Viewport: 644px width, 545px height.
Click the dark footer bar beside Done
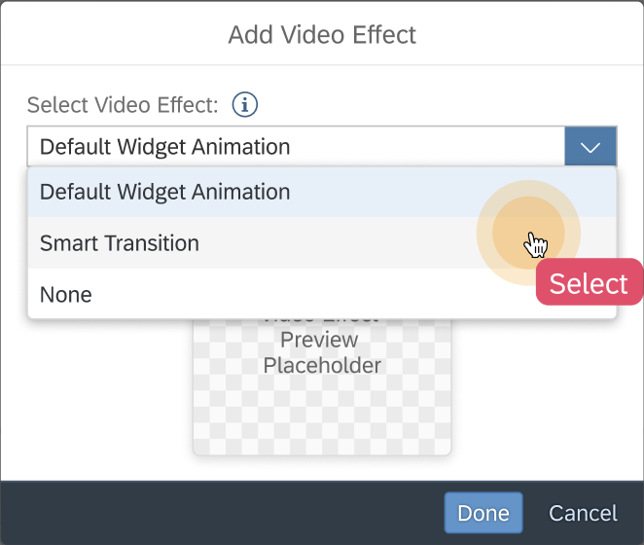click(222, 513)
